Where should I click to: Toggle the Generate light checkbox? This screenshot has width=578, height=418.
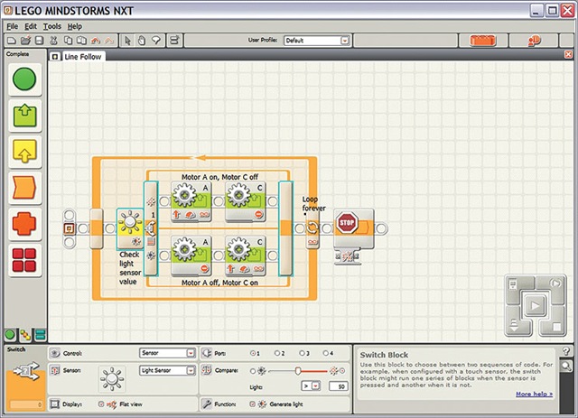click(253, 404)
